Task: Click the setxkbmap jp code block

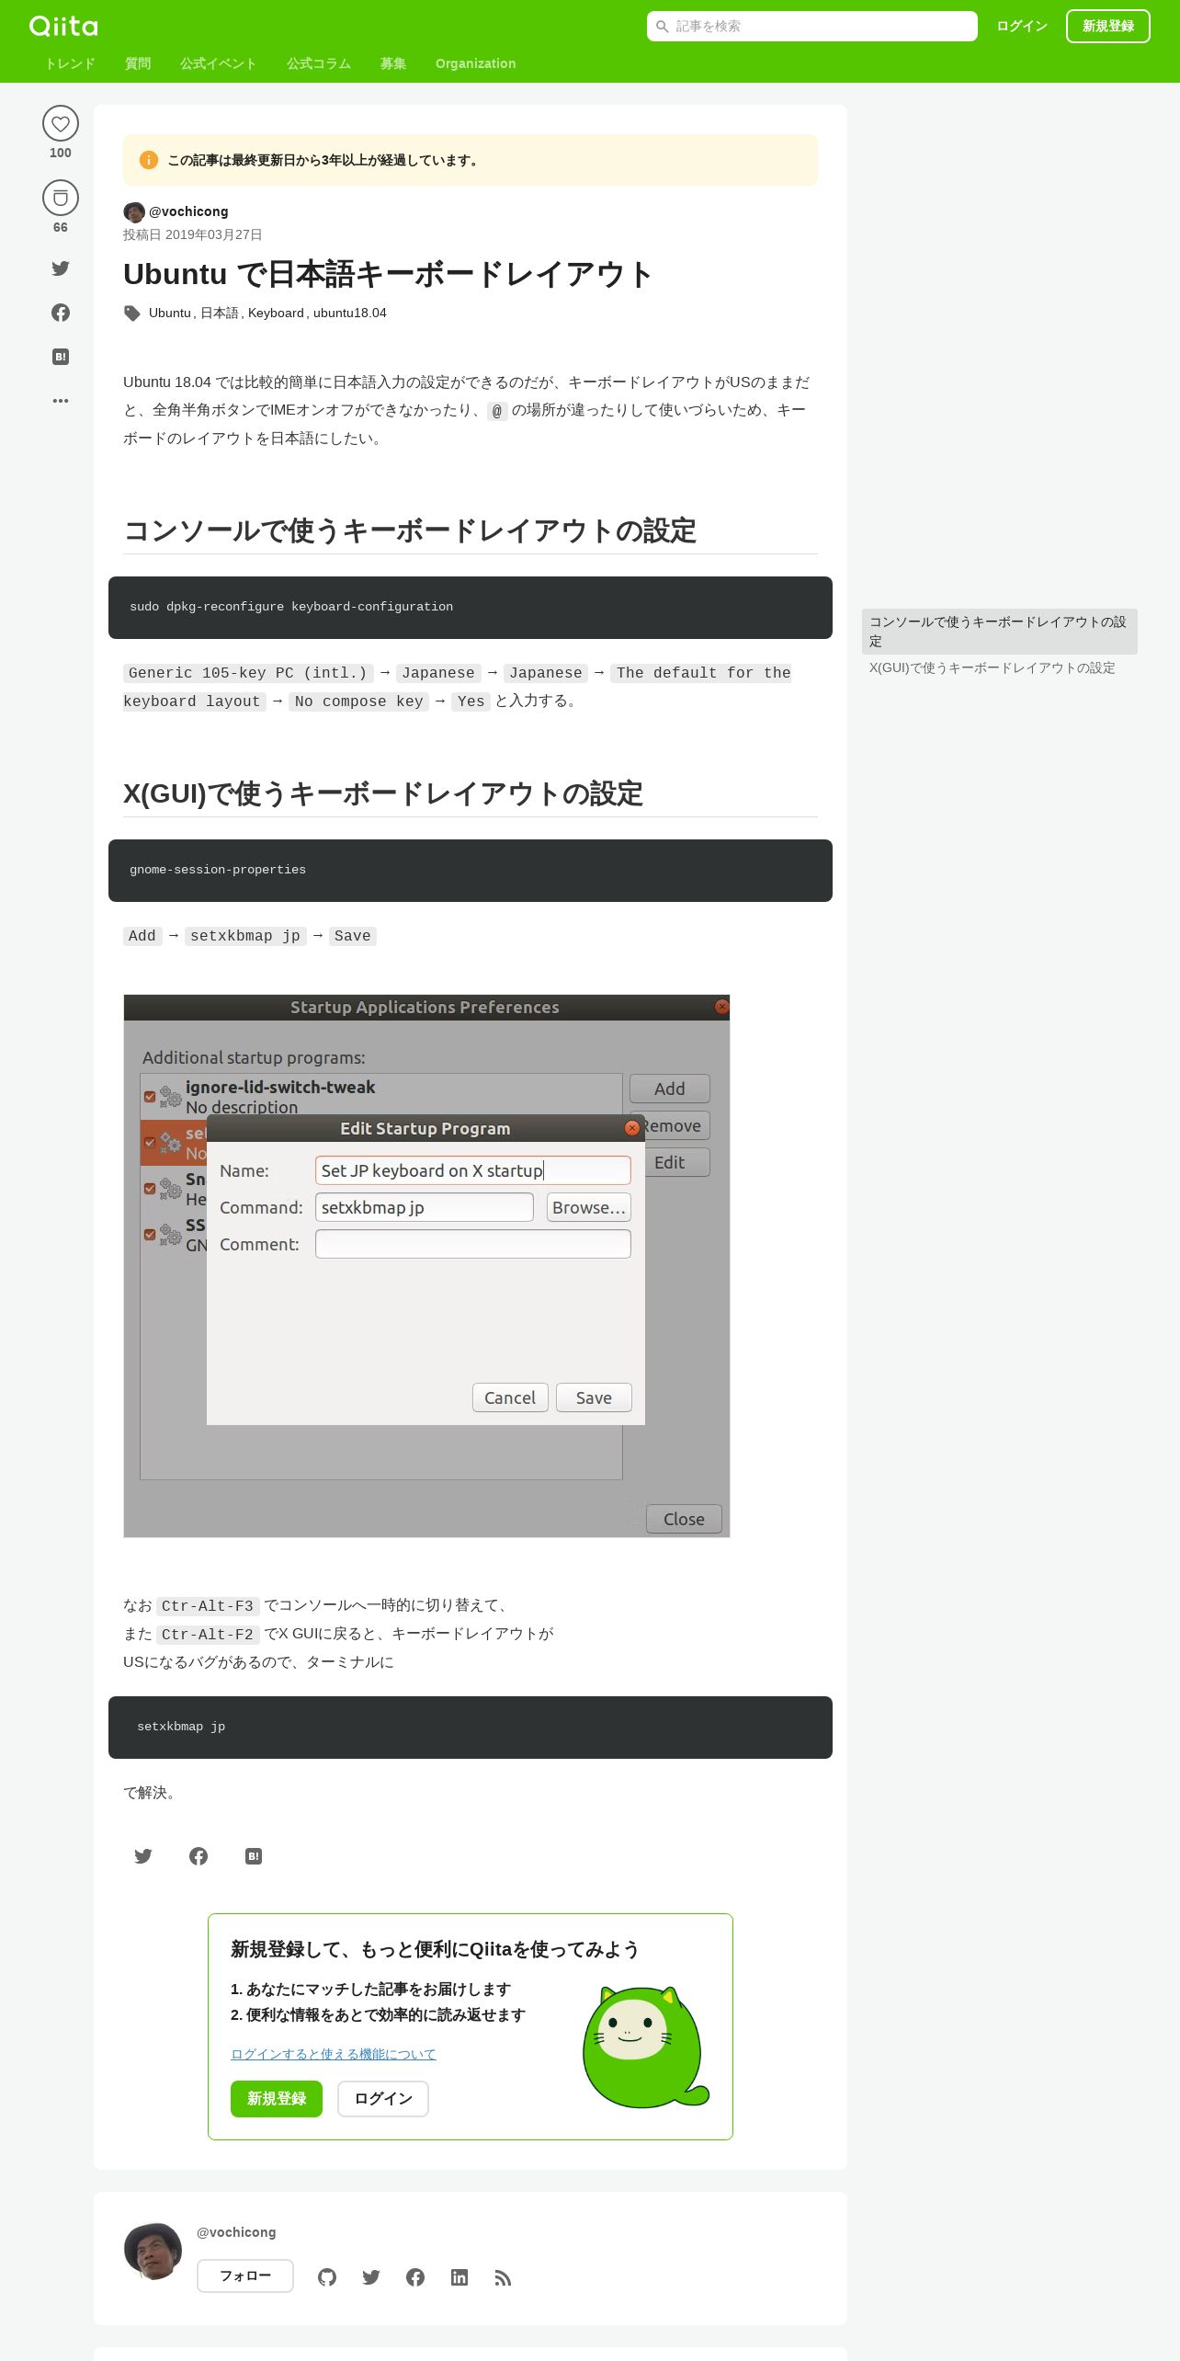Action: (x=471, y=1728)
